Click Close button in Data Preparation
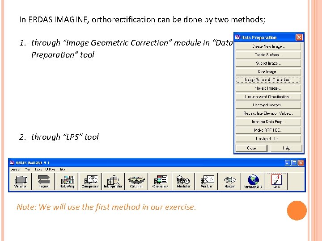The image size is (322, 241). click(x=251, y=148)
